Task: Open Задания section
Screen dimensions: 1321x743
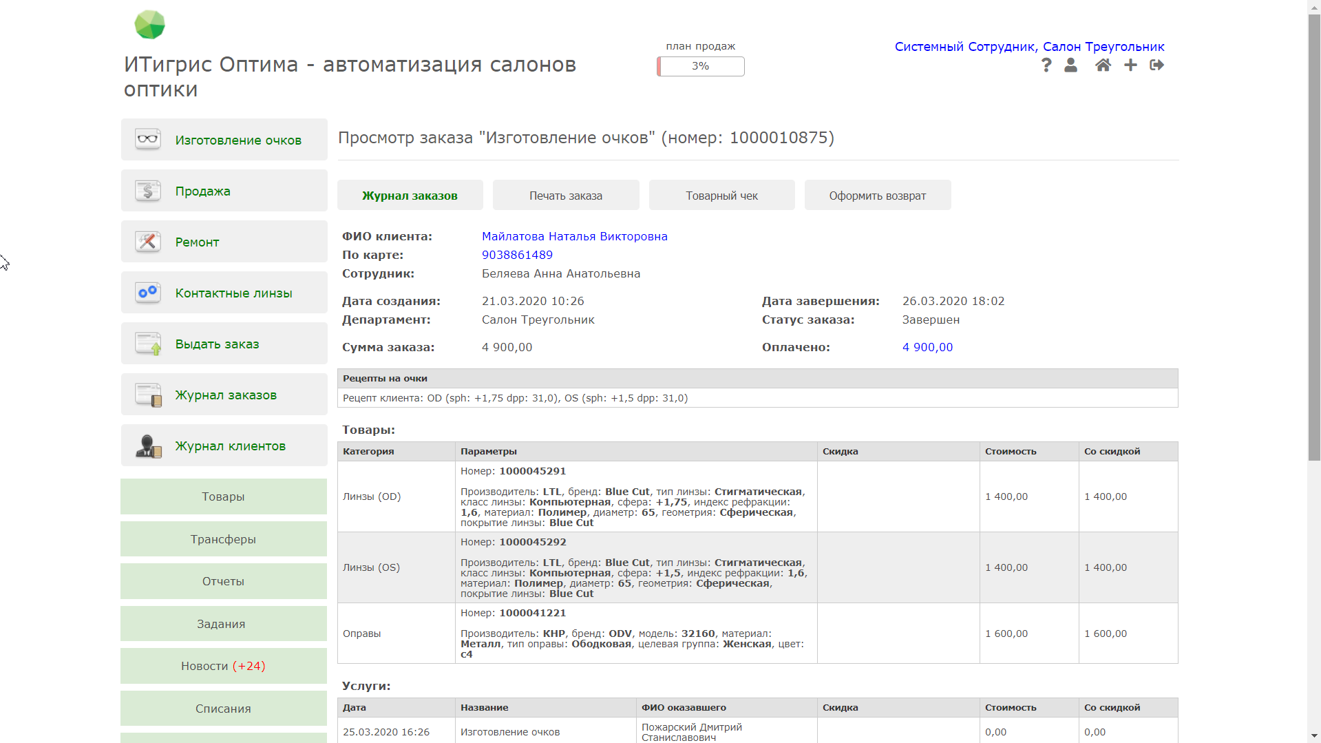Action: 224,624
